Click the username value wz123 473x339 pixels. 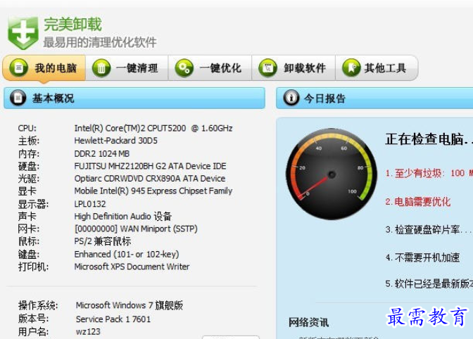pyautogui.click(x=88, y=332)
